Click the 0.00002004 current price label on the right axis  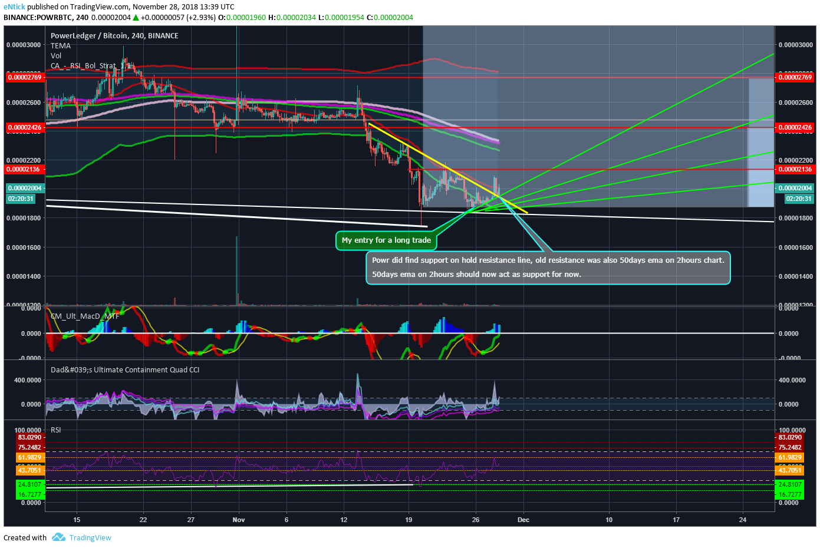795,189
